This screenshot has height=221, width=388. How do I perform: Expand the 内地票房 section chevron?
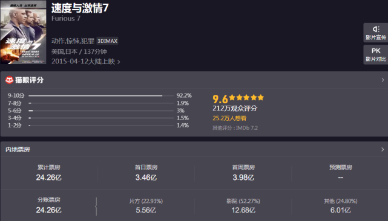(383, 149)
